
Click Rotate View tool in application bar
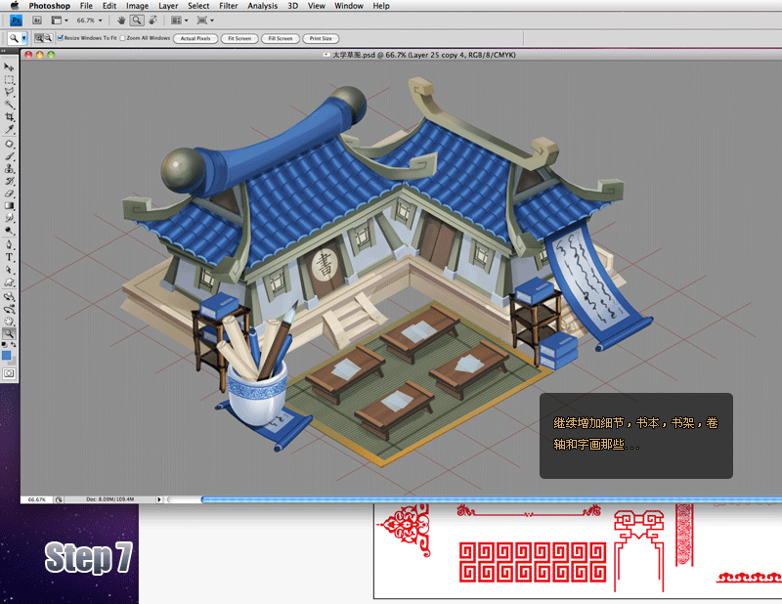(x=153, y=21)
